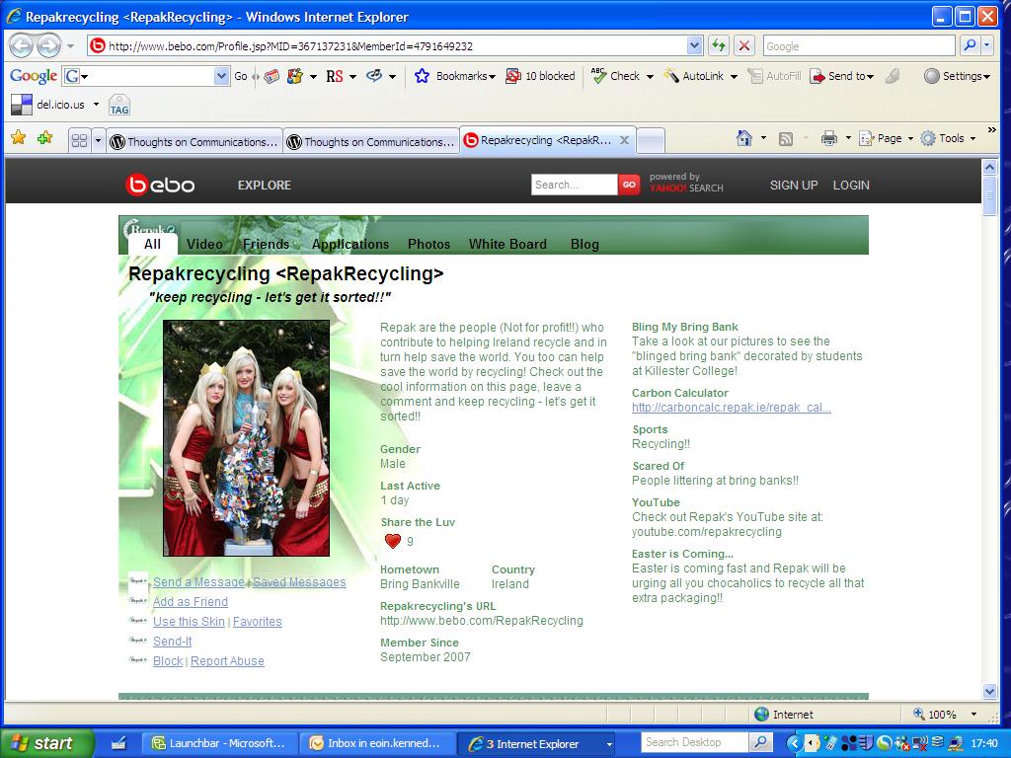Screen dimensions: 1011x758
Task: Click the RS icon in Google toolbar
Action: coord(334,76)
